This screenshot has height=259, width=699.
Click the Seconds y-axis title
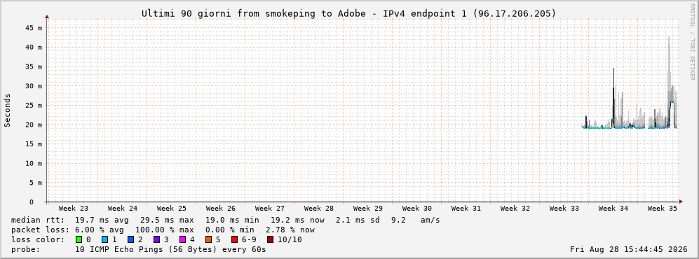[8, 110]
